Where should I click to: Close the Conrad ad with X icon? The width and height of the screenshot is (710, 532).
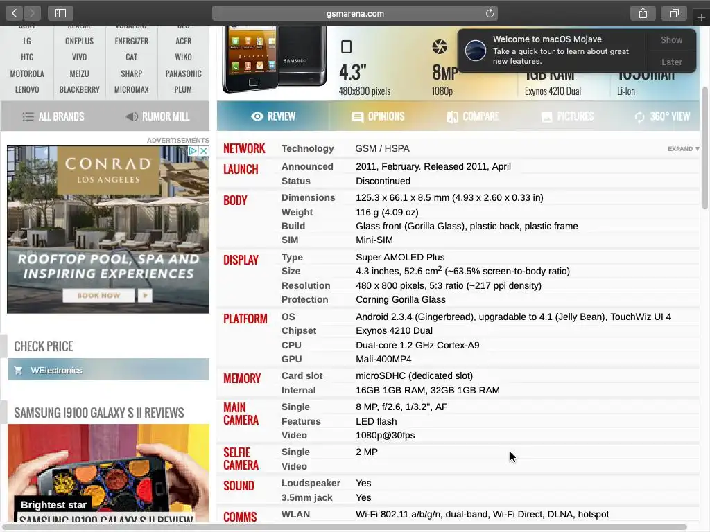[x=204, y=150]
